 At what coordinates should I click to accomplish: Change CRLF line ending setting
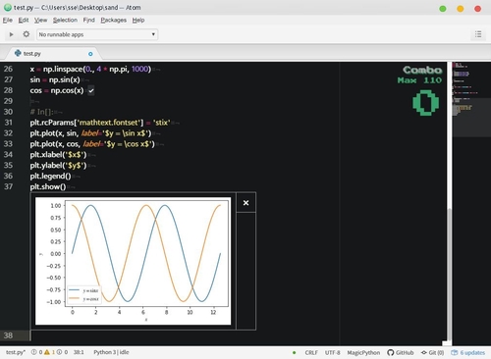click(x=311, y=352)
